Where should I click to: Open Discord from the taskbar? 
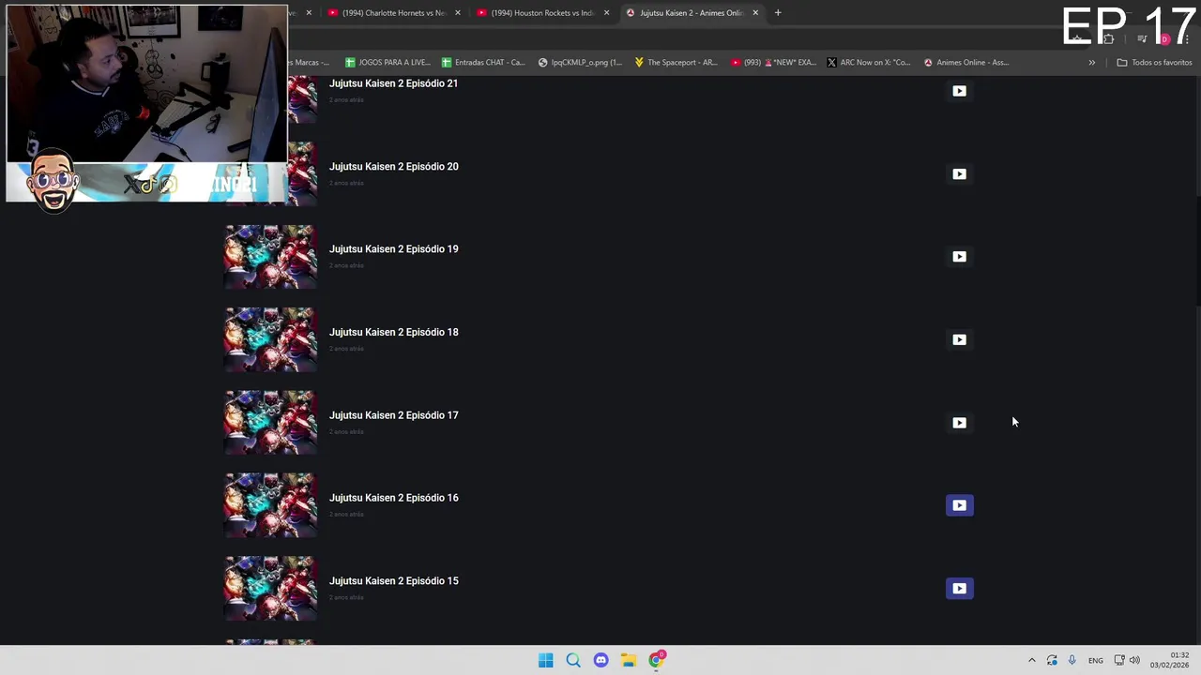(600, 660)
